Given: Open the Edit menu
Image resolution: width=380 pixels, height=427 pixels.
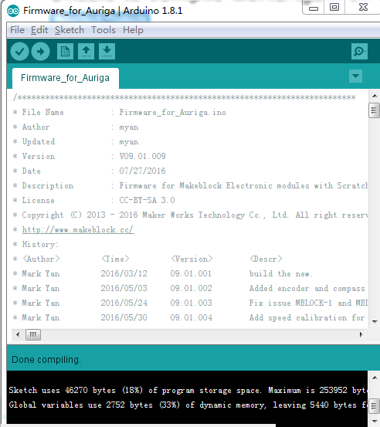Looking at the screenshot, I should [39, 30].
